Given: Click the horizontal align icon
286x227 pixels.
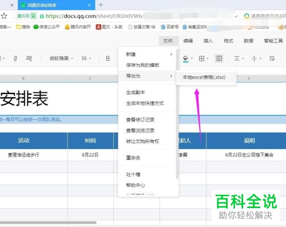Looking at the screenshot, I should coord(237,58).
